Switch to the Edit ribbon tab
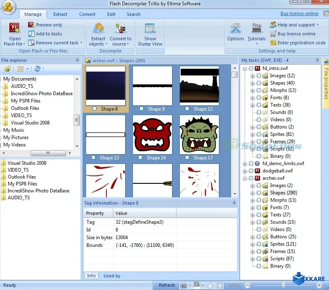The image size is (329, 290). click(x=111, y=14)
